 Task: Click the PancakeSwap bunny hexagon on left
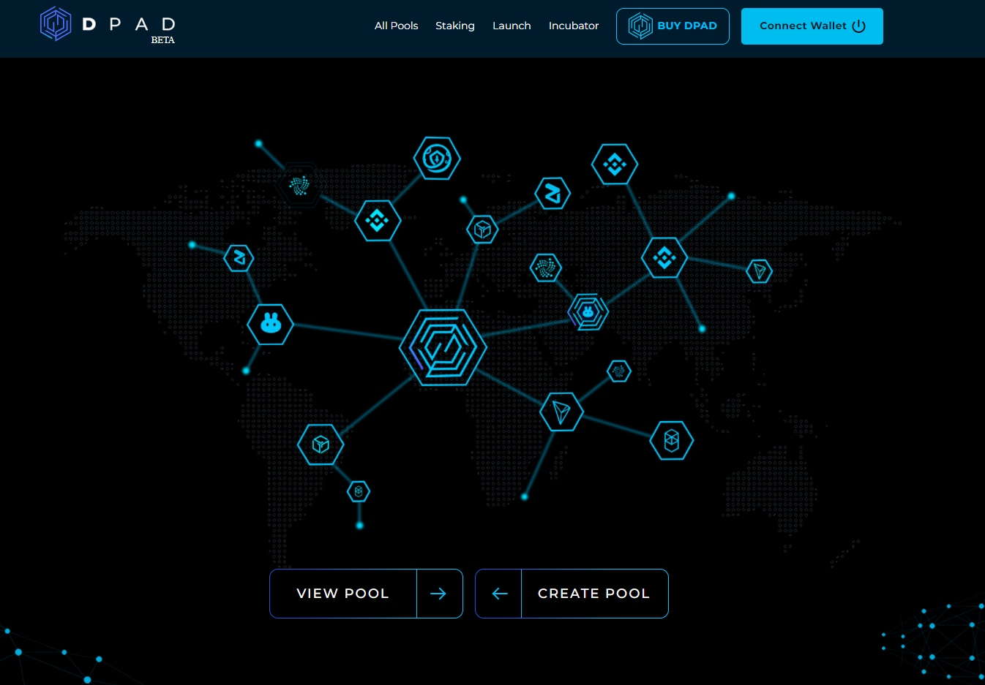click(271, 324)
